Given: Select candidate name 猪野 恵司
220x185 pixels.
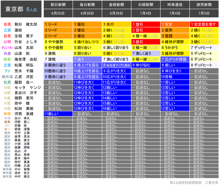Looking at the screenshot, I should coord(24,98).
